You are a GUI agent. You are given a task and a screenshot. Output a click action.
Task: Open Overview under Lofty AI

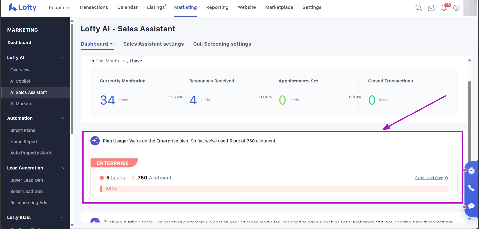(x=20, y=70)
